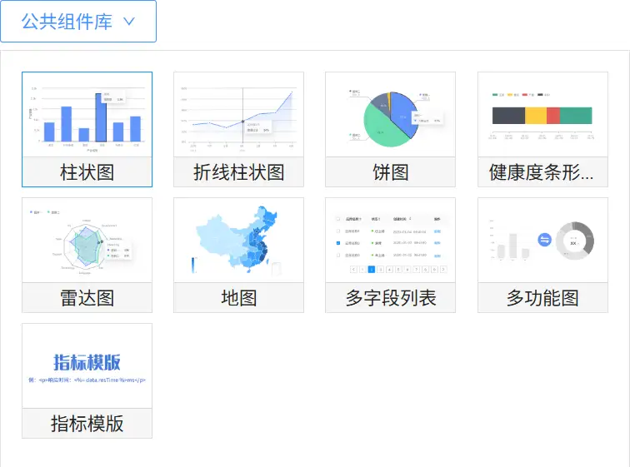Select the 健康度条形 colored bar preview
Viewport: 630px width, 467px height.
pyautogui.click(x=542, y=115)
